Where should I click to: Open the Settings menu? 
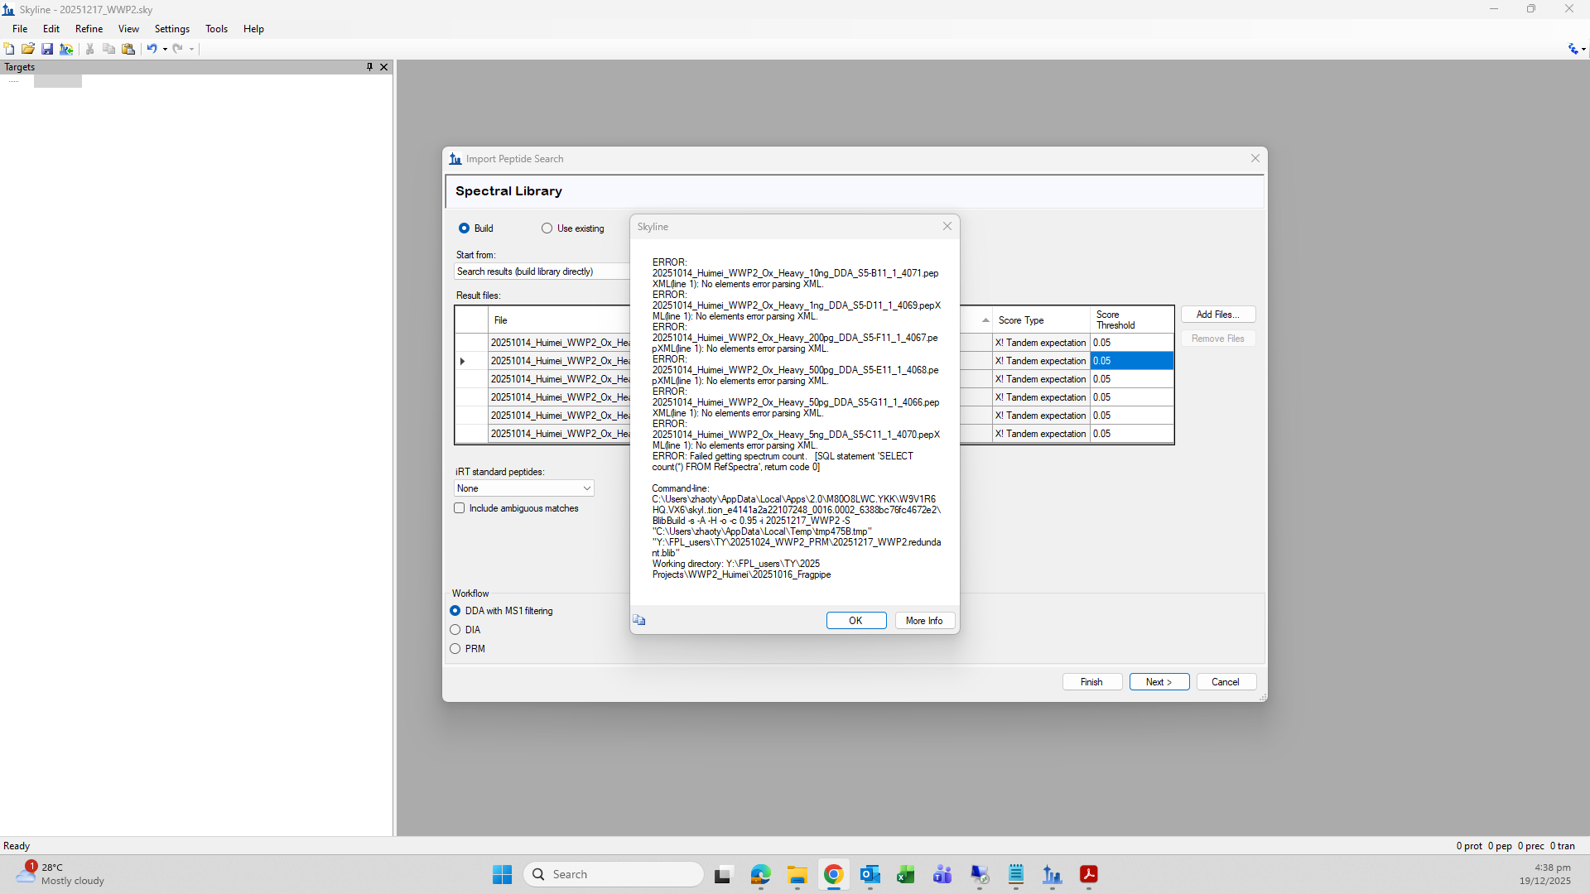[x=171, y=29]
